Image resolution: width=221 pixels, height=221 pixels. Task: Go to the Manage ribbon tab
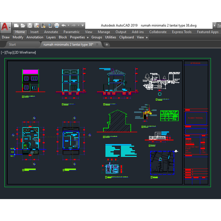pyautogui.click(x=104, y=32)
